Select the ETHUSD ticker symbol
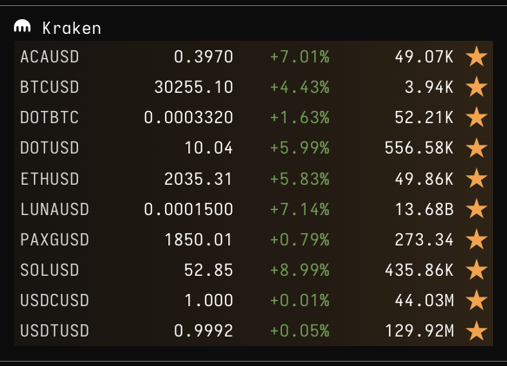Viewport: 507px width, 366px height. (x=49, y=179)
